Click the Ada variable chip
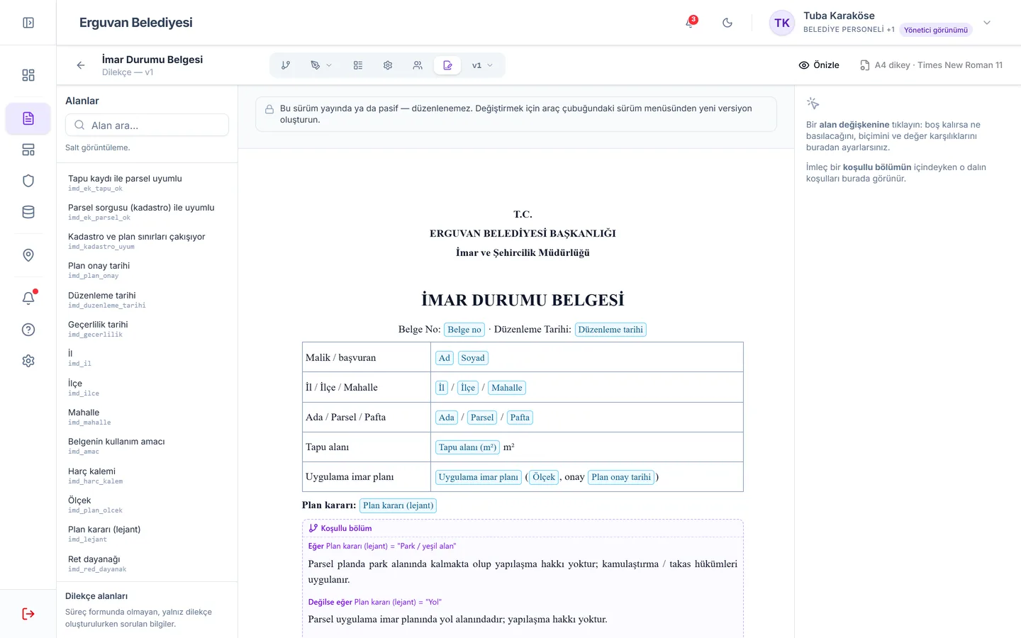This screenshot has width=1021, height=638. point(447,418)
